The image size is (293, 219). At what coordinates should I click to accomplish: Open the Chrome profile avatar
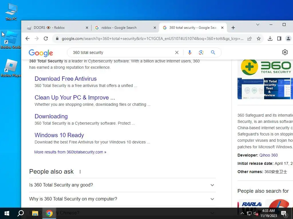coord(288,38)
